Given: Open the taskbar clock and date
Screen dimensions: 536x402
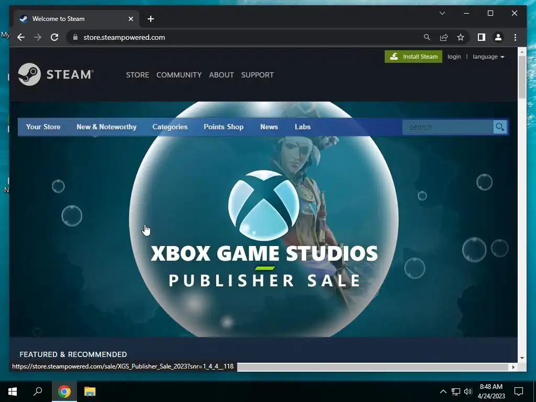Looking at the screenshot, I should click(491, 392).
